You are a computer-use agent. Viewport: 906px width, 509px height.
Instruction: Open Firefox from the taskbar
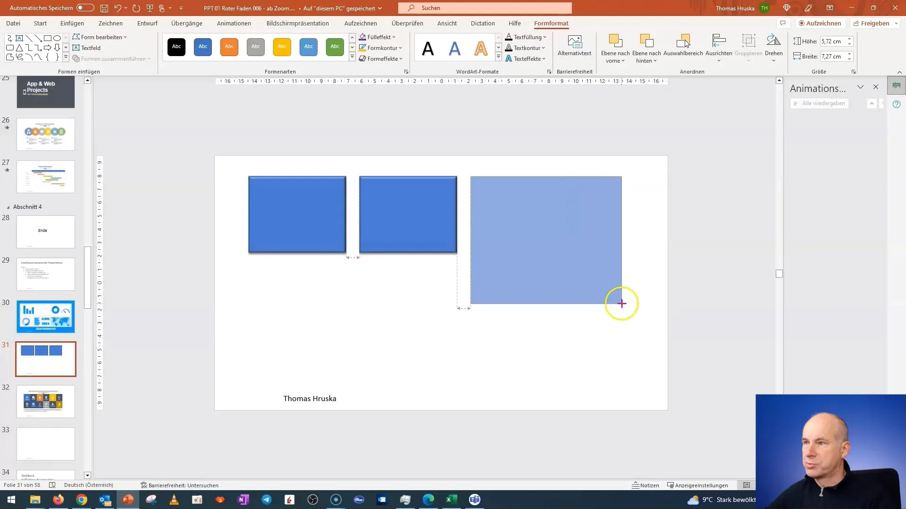[x=59, y=500]
